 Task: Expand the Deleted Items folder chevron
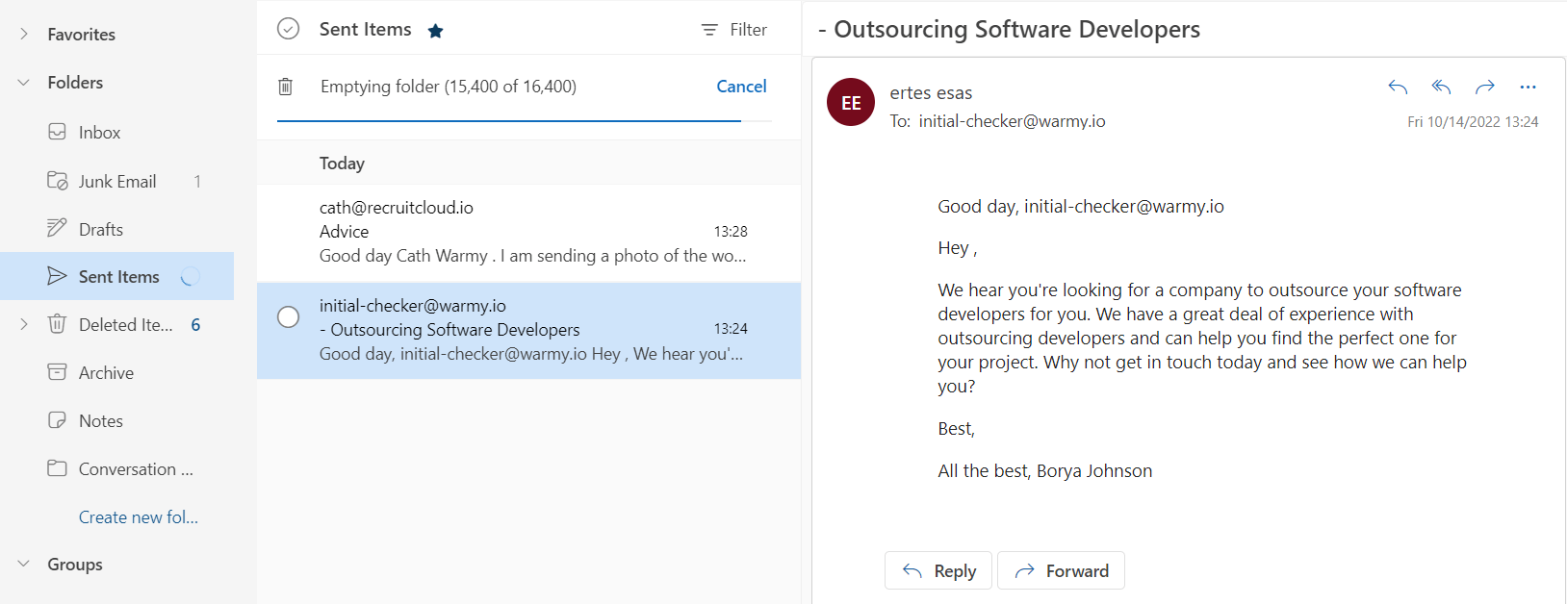pos(24,325)
